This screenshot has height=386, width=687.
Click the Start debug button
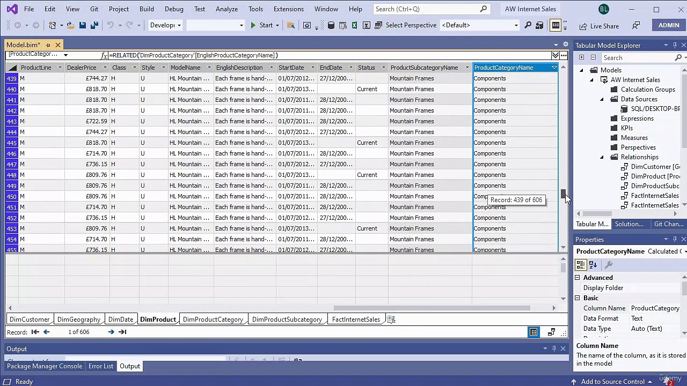click(261, 25)
